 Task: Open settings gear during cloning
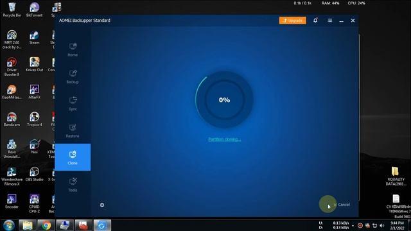tap(102, 205)
